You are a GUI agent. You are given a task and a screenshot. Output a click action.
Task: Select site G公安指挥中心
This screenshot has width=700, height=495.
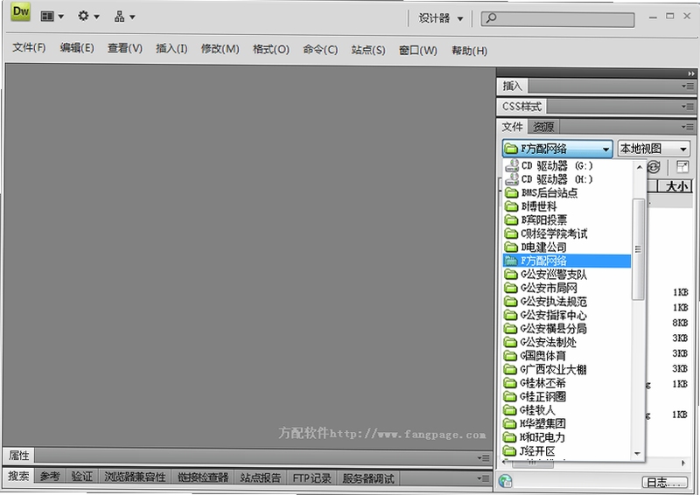tap(567, 315)
